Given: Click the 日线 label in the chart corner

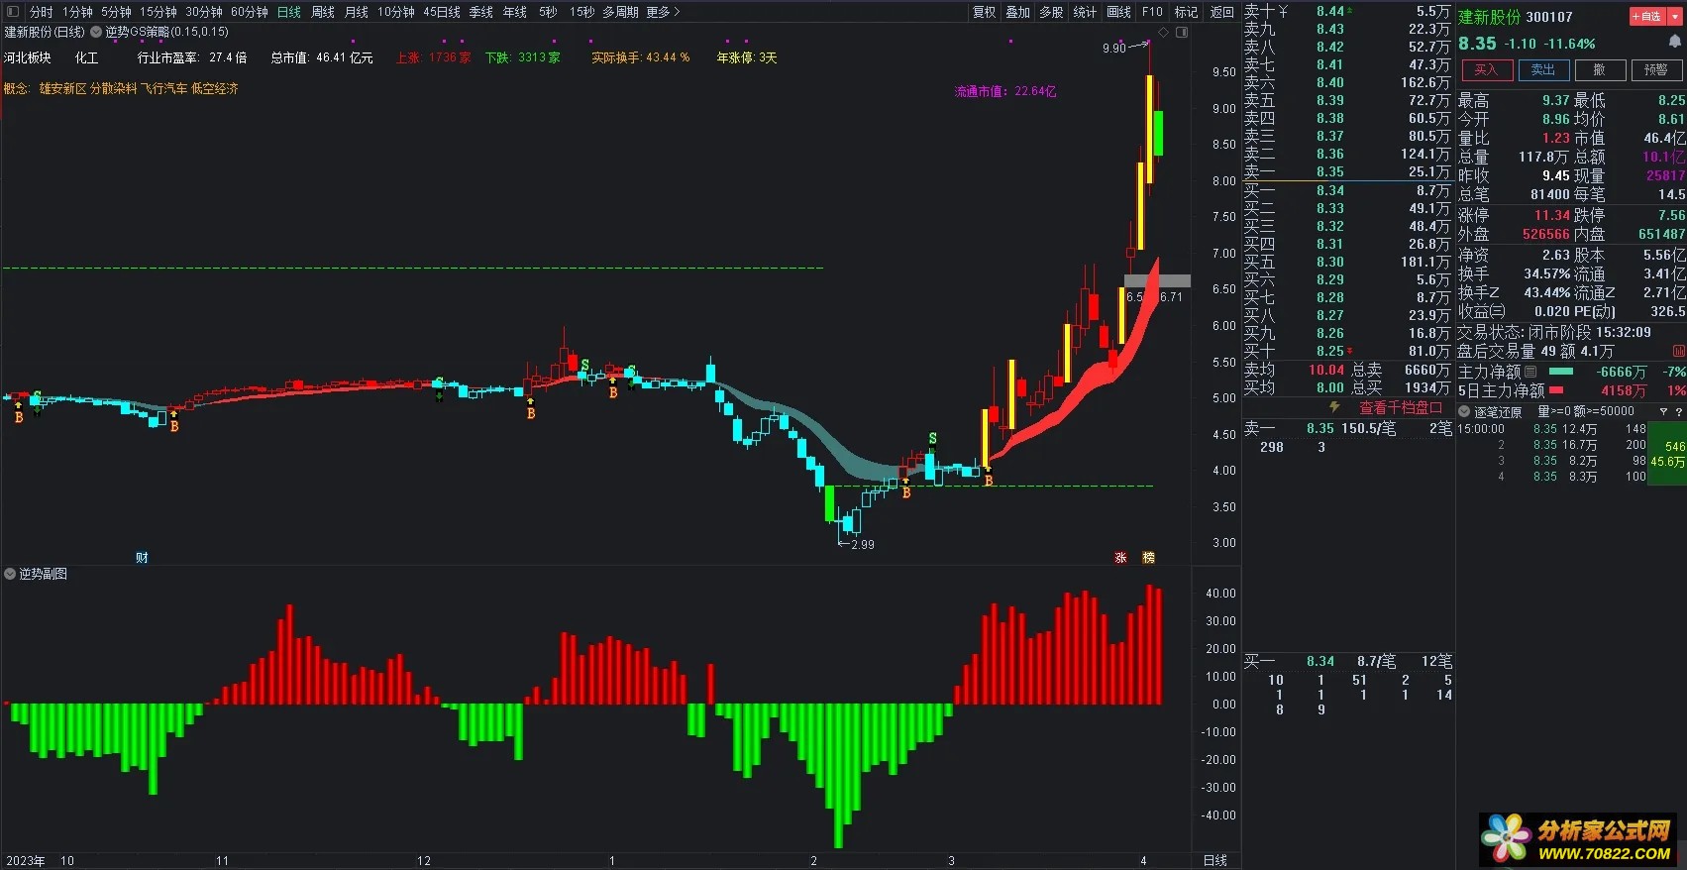Looking at the screenshot, I should [x=1215, y=860].
